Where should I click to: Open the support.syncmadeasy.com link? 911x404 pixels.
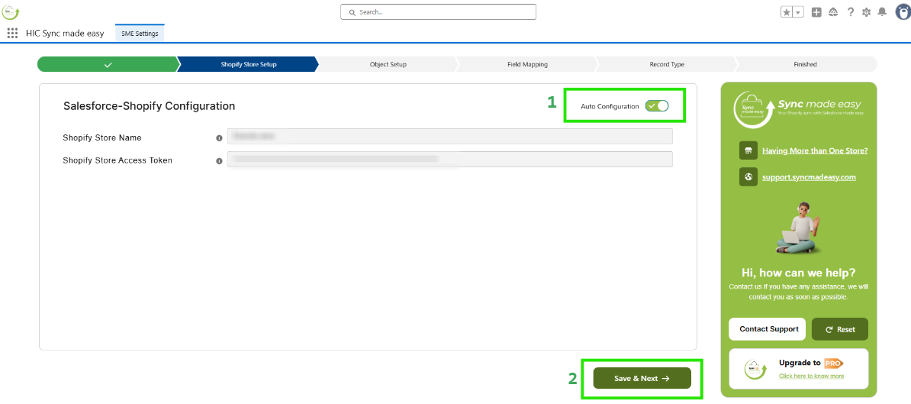(809, 176)
